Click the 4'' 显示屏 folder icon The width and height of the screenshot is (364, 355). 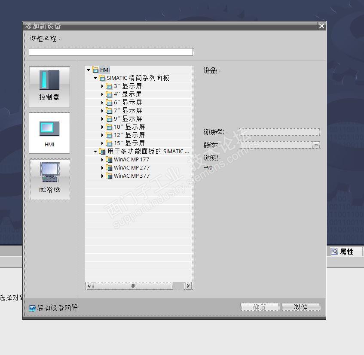[x=109, y=94]
